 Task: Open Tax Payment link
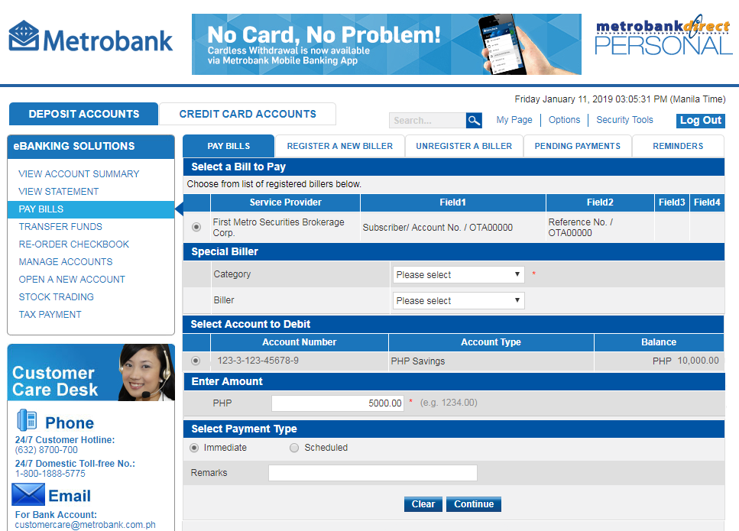50,314
